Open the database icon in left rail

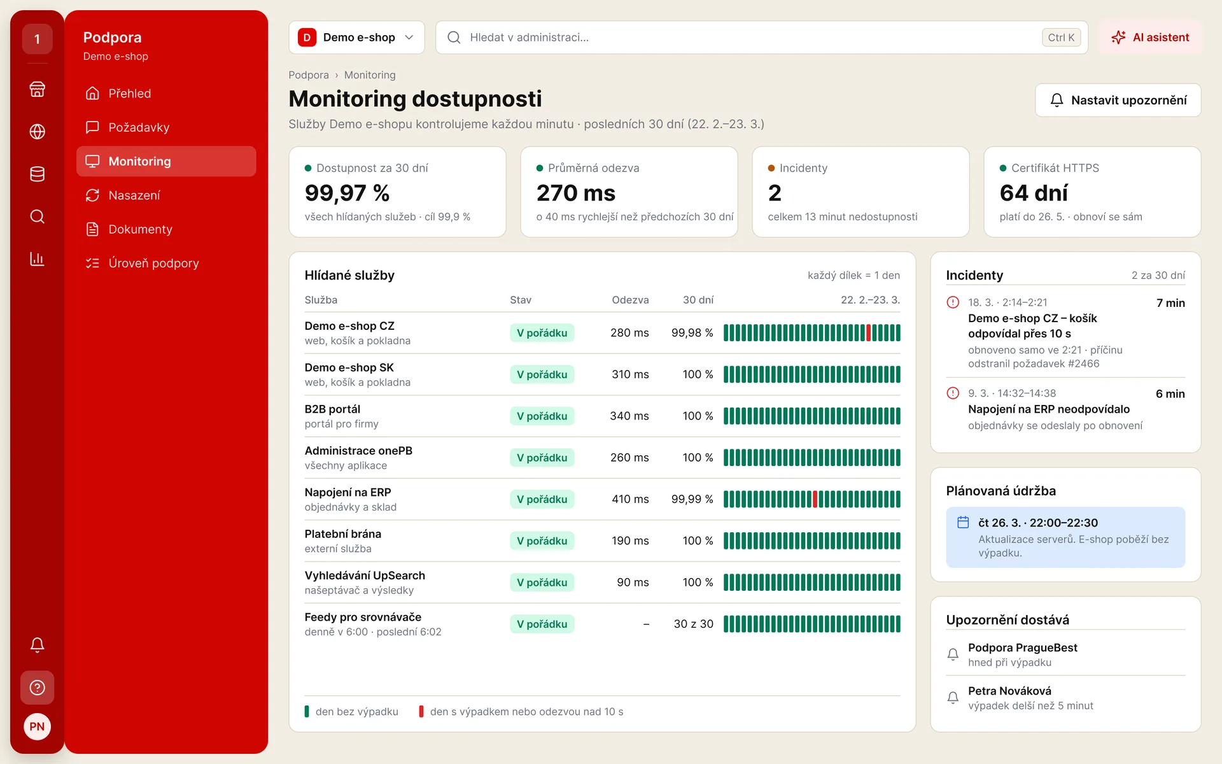(37, 174)
